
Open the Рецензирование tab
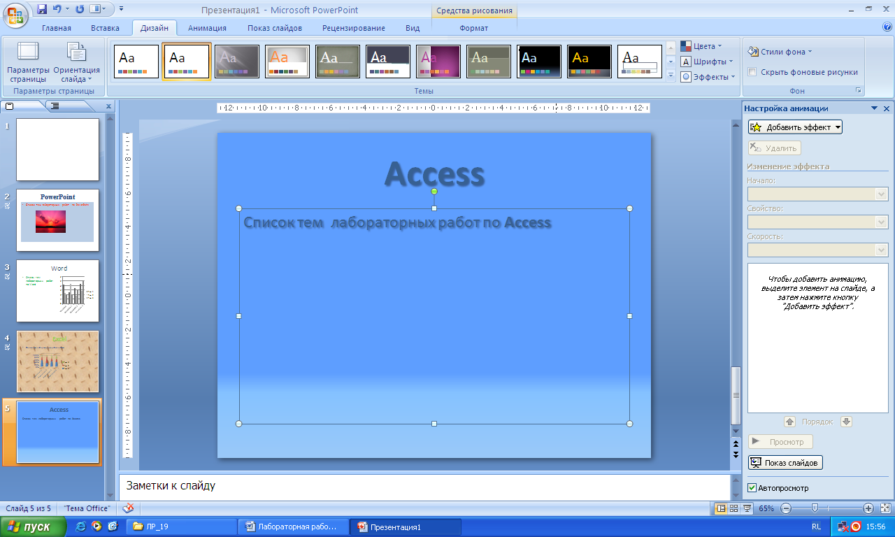pyautogui.click(x=354, y=28)
